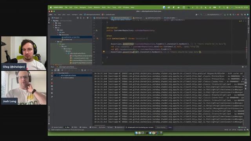Viewport: 251px width, 141px height.
Task: Run the configuration with coverage
Action: (x=231, y=14)
